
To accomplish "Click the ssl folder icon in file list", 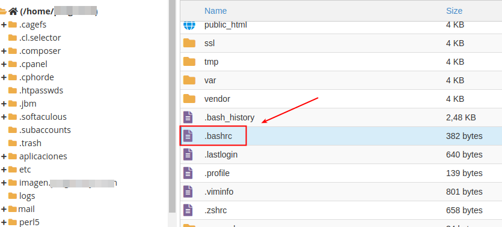I will tap(189, 43).
